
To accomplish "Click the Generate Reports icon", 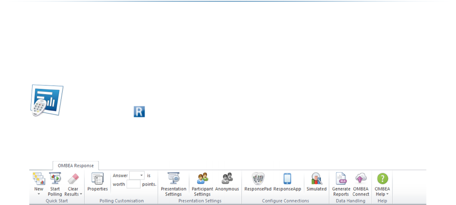I will (341, 178).
